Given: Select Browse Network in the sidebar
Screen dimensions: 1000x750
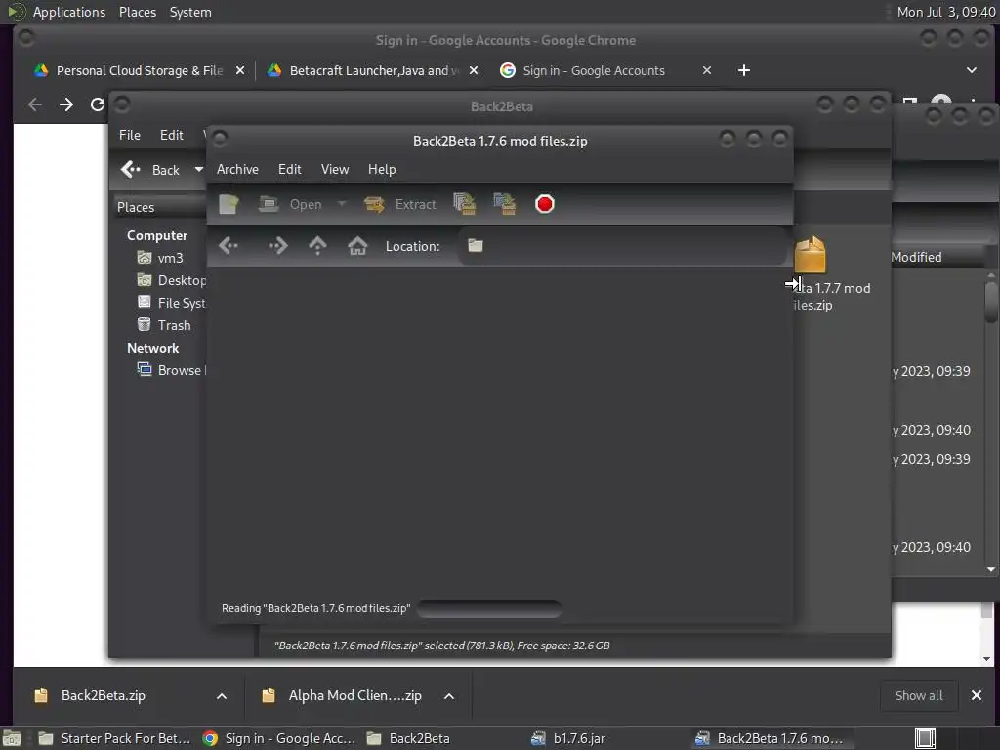Looking at the screenshot, I should (x=171, y=370).
